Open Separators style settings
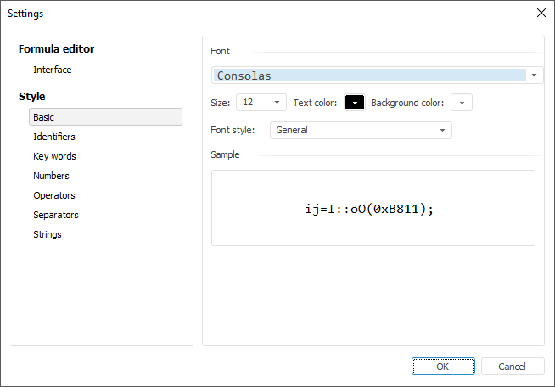The image size is (555, 387). pos(55,215)
